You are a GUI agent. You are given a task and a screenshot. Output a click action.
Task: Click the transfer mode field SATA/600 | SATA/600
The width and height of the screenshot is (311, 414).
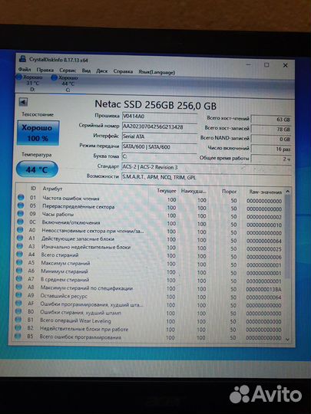click(160, 146)
